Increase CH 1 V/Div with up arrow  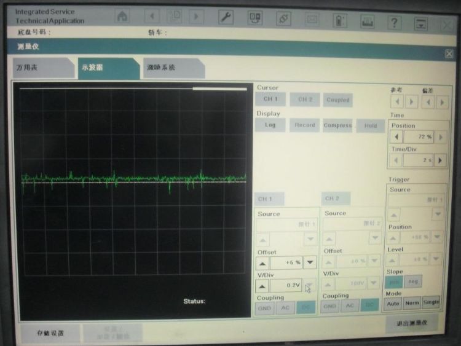point(262,286)
